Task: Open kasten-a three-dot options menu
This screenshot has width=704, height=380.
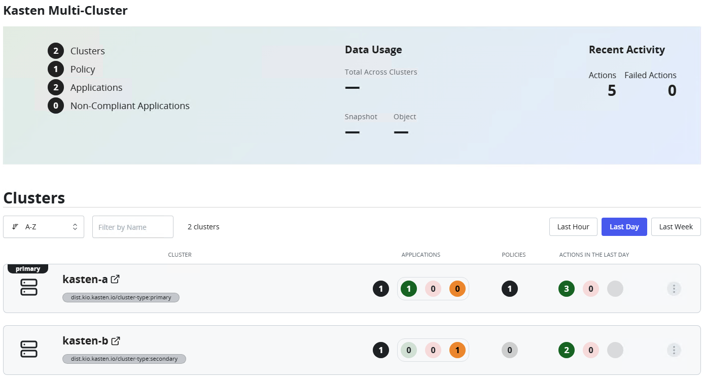Action: pos(674,289)
